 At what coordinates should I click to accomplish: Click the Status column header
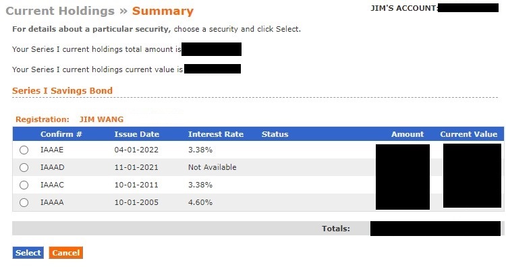tap(275, 134)
